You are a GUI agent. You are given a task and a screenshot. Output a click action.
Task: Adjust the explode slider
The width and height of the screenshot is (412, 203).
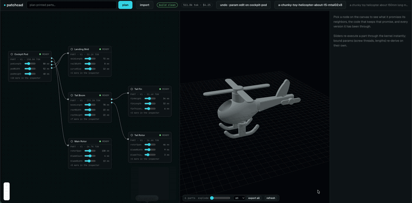(220, 198)
